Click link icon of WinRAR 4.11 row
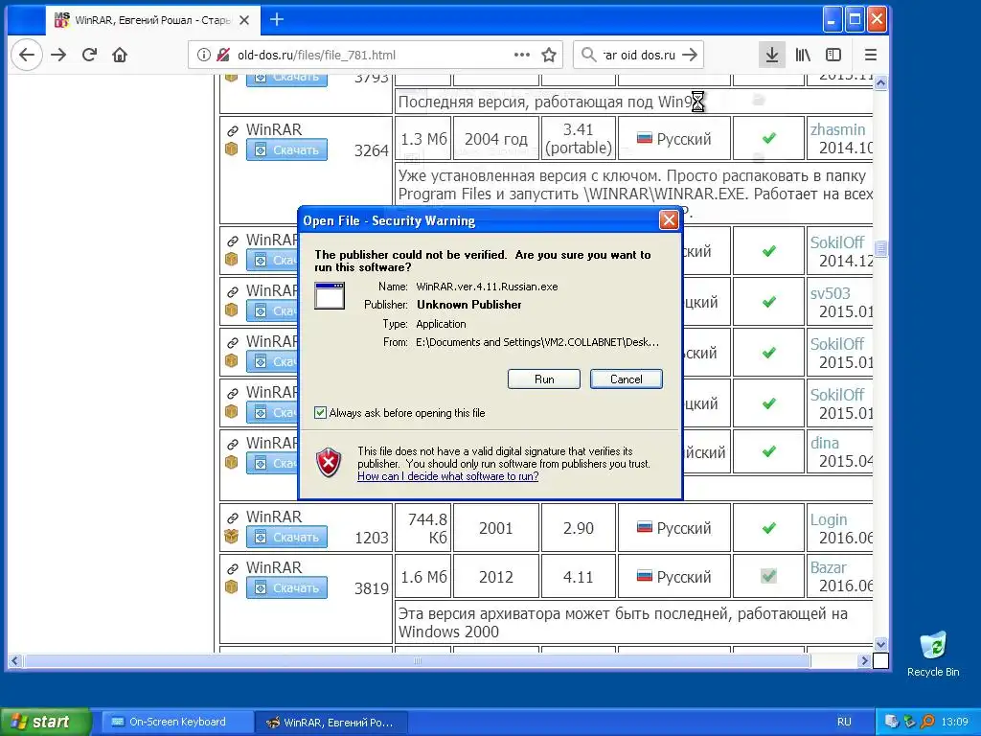The image size is (981, 736). [x=232, y=568]
